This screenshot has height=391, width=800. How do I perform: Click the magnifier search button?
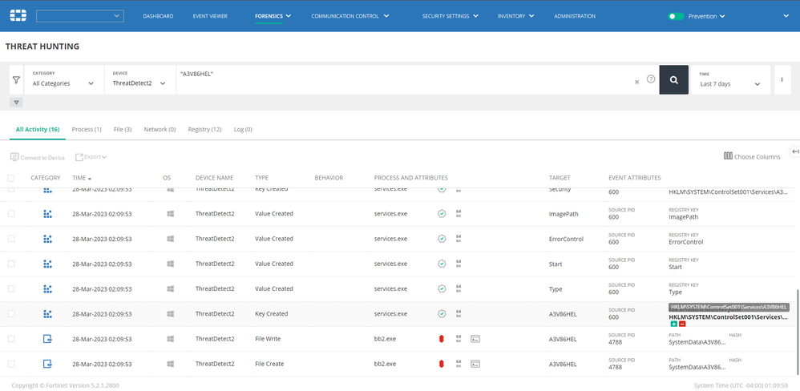[x=673, y=80]
